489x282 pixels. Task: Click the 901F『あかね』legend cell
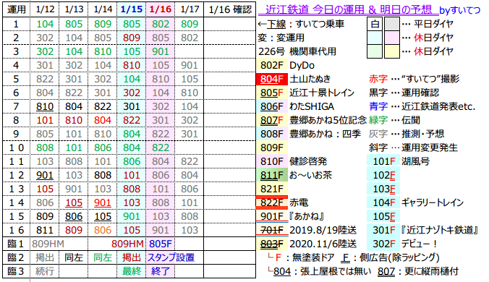click(x=272, y=216)
